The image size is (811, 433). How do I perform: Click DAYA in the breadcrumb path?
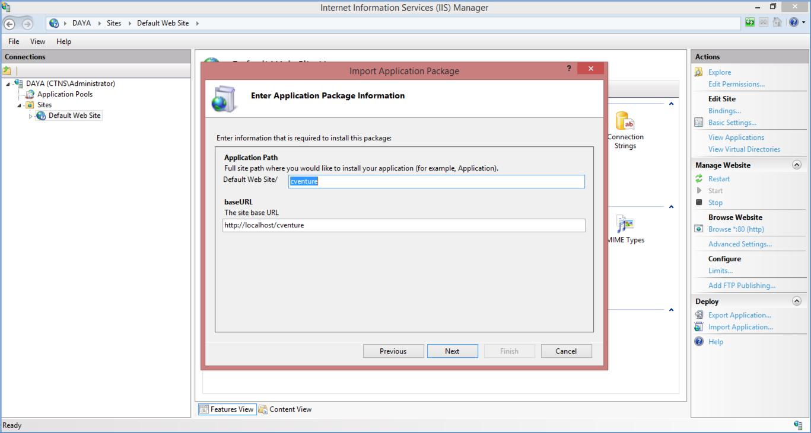tap(82, 23)
